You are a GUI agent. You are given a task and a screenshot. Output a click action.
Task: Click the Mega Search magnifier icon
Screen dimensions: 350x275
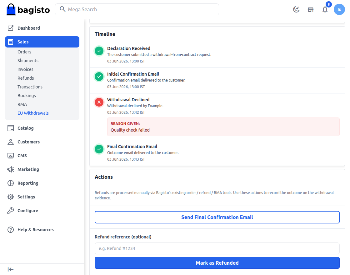[x=62, y=9]
